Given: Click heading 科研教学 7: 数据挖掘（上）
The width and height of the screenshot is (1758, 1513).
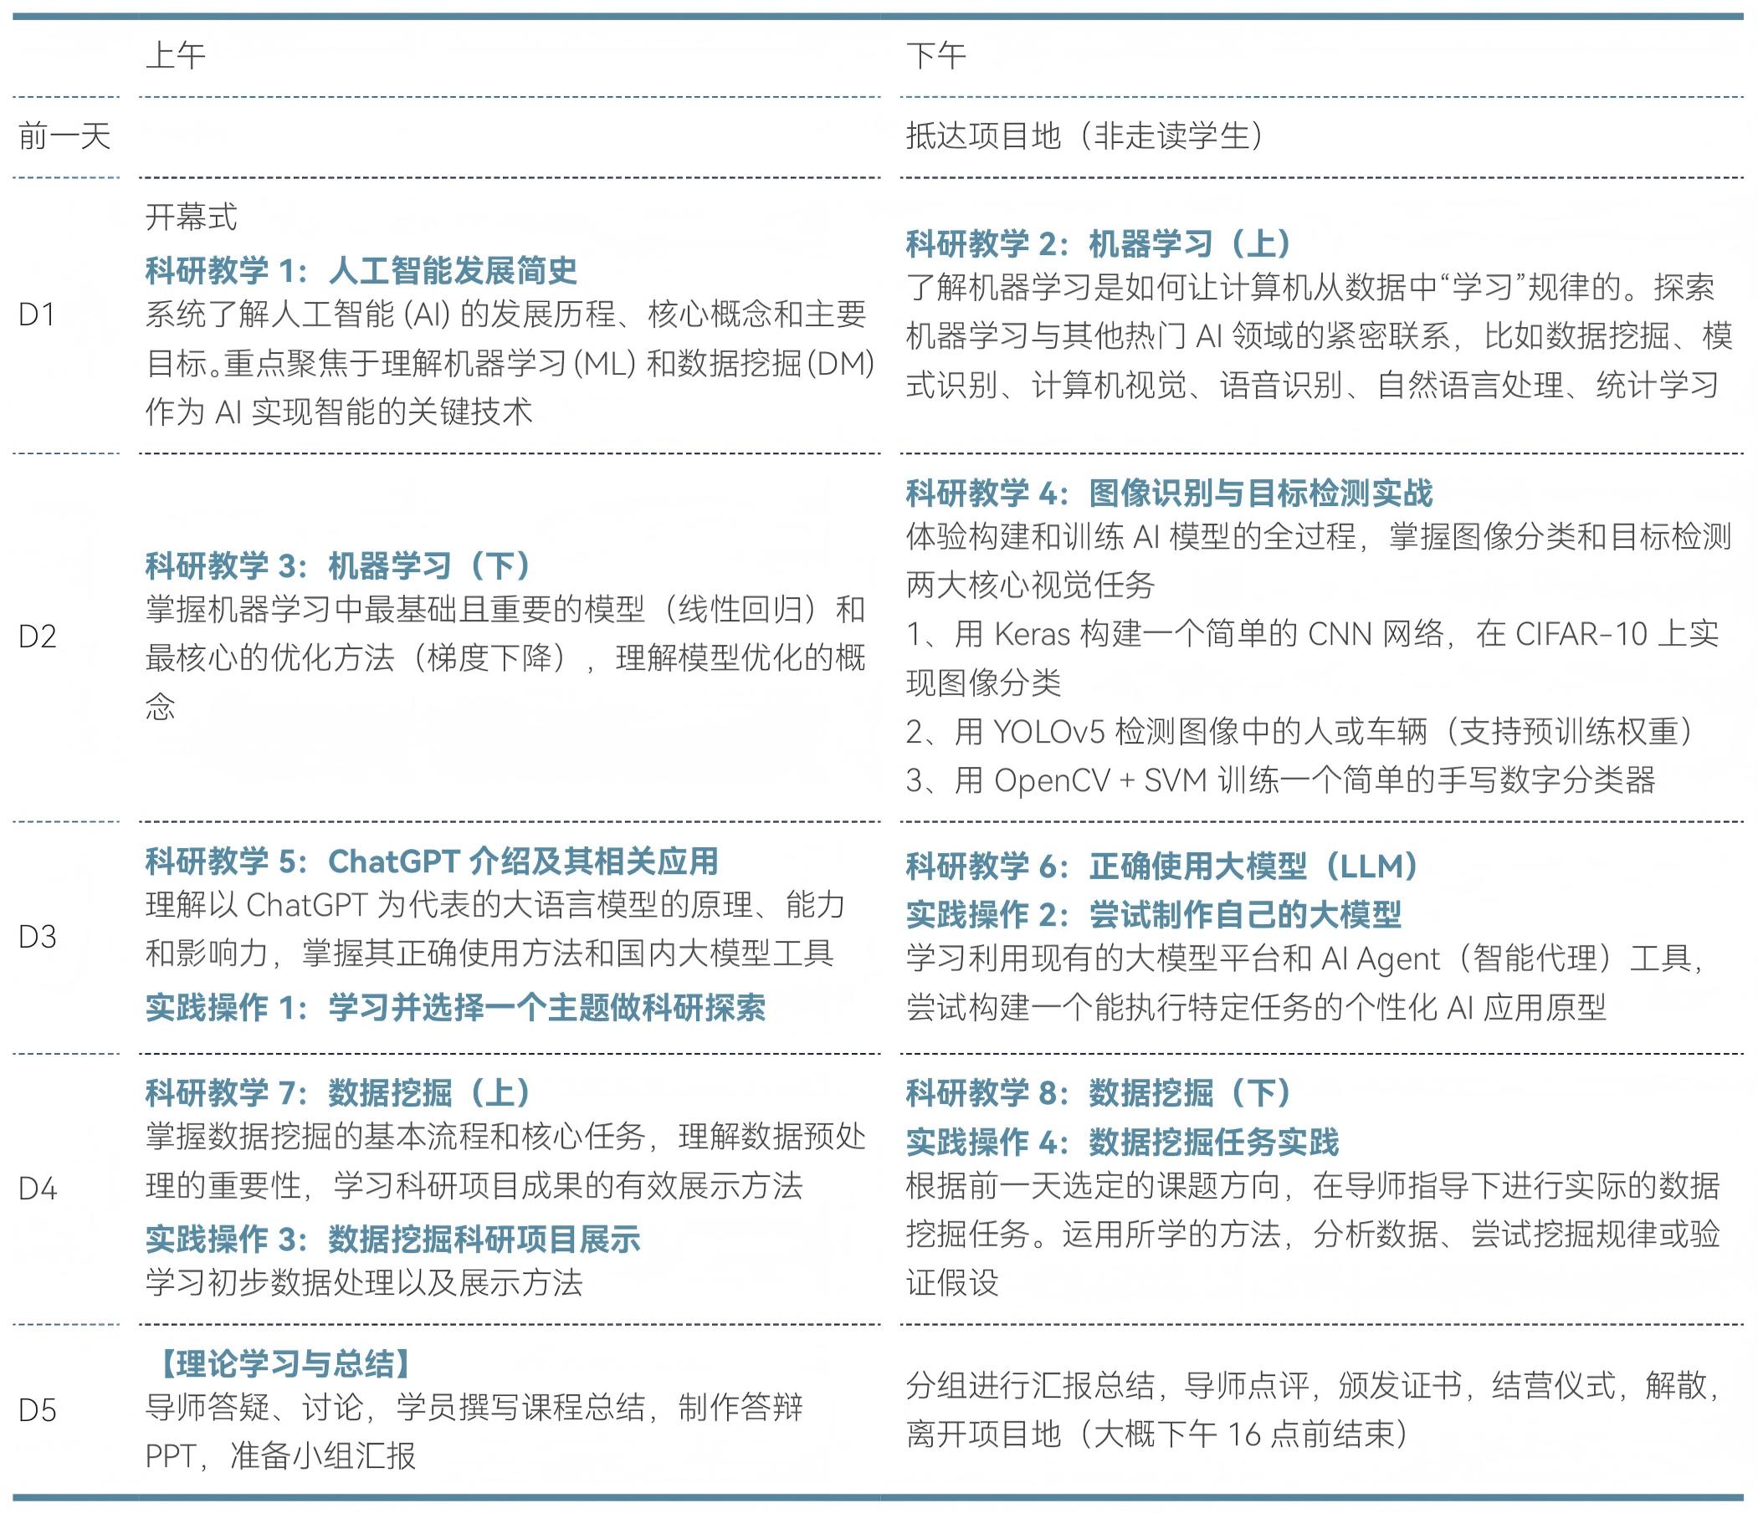Looking at the screenshot, I should 340,1093.
